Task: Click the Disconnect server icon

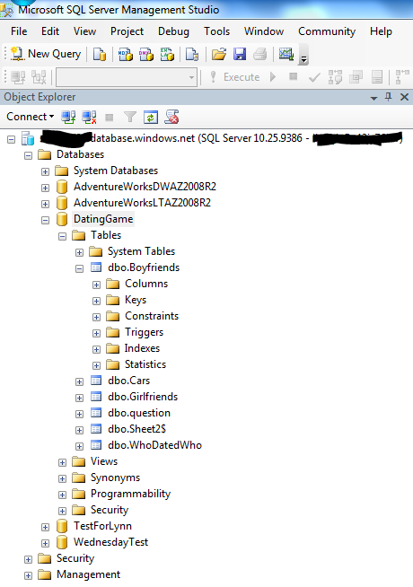Action: click(x=89, y=118)
